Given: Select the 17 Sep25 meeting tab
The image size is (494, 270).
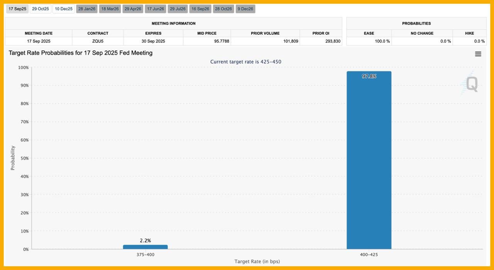Looking at the screenshot, I should [17, 9].
